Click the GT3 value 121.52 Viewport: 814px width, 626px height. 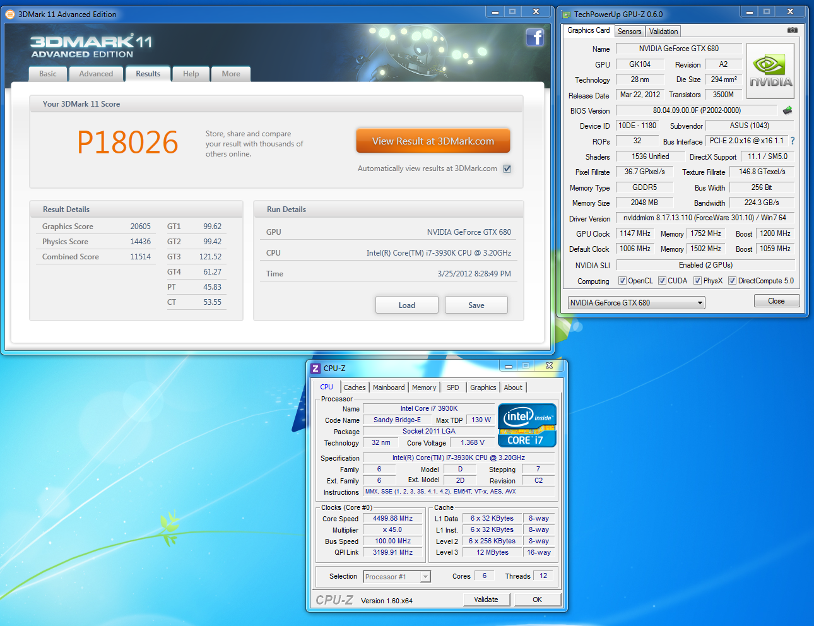click(x=210, y=257)
